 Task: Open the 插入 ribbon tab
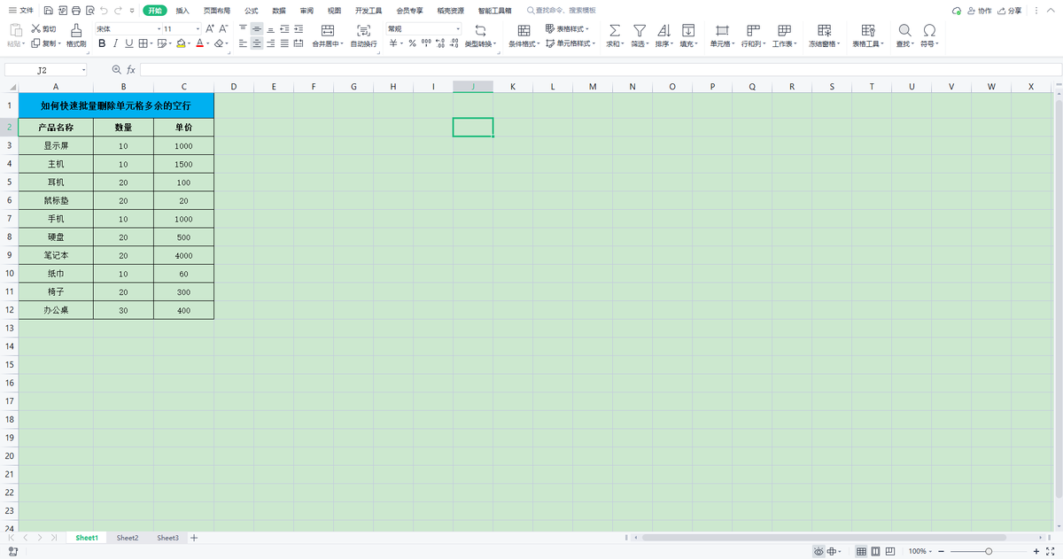pos(182,11)
